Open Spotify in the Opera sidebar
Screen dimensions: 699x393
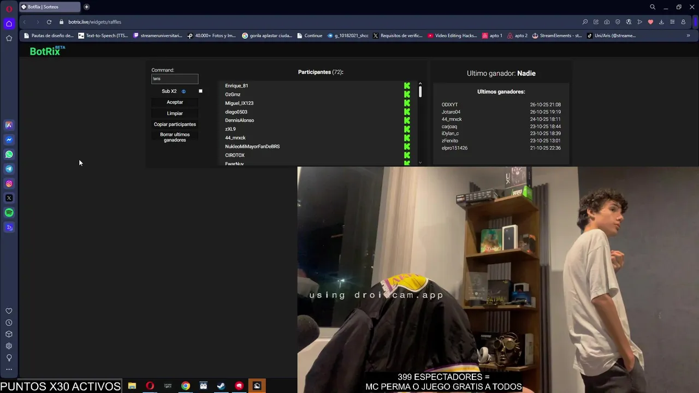coord(9,213)
